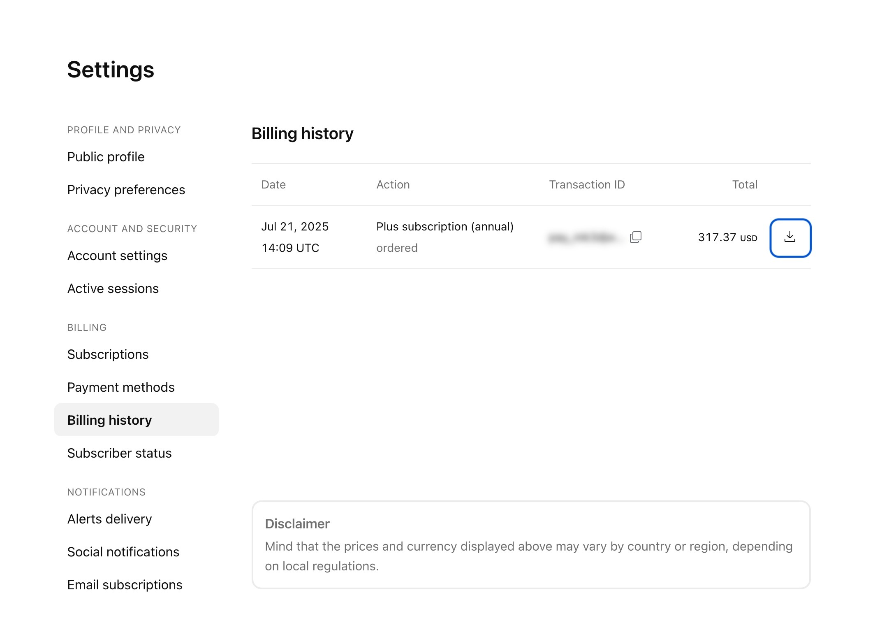Open Subscriptions section
The width and height of the screenshot is (875, 642).
108,354
